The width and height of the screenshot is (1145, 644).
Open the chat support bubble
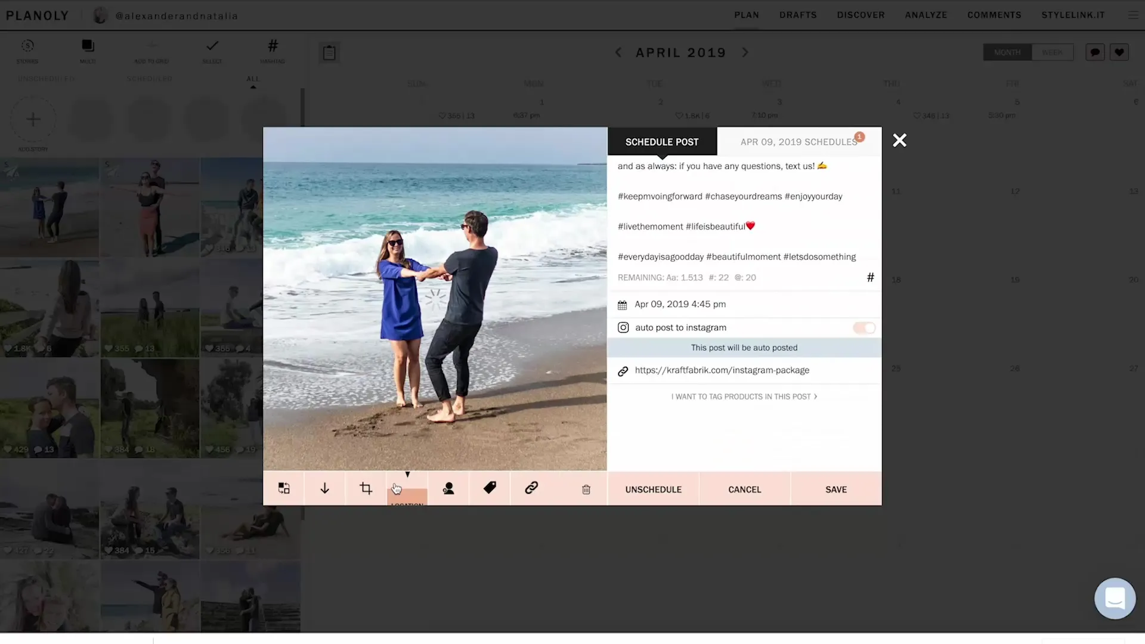click(x=1115, y=598)
